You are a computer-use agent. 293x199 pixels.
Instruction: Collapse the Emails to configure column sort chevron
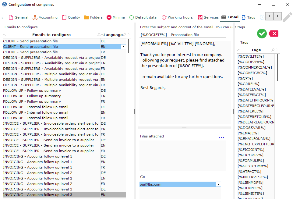coord(4,35)
